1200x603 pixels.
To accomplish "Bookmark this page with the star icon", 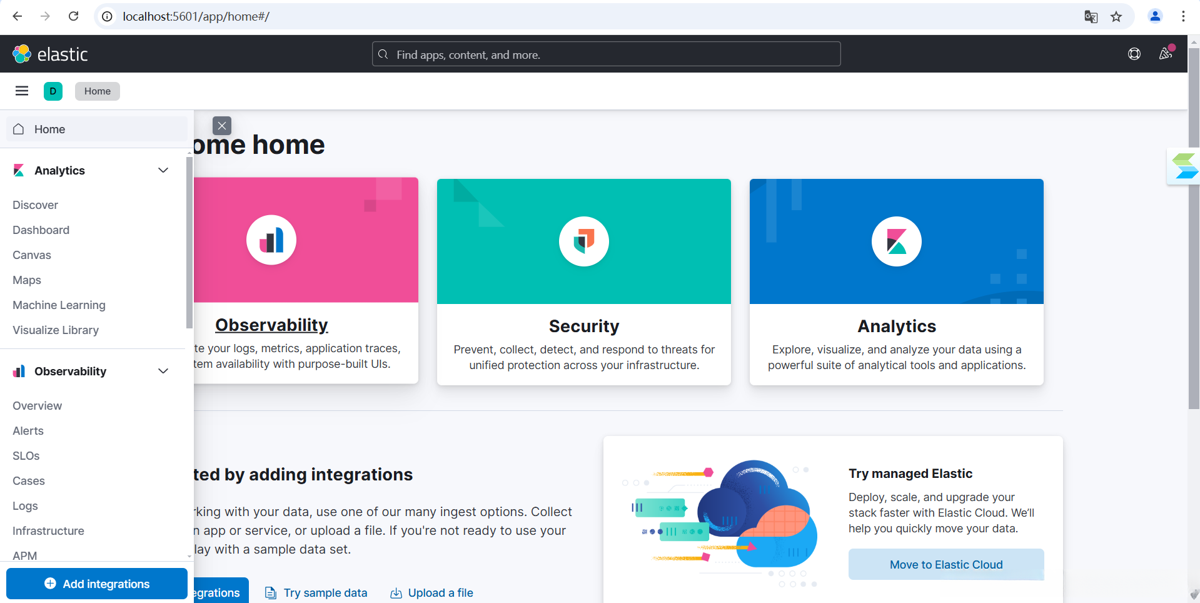I will 1116,17.
